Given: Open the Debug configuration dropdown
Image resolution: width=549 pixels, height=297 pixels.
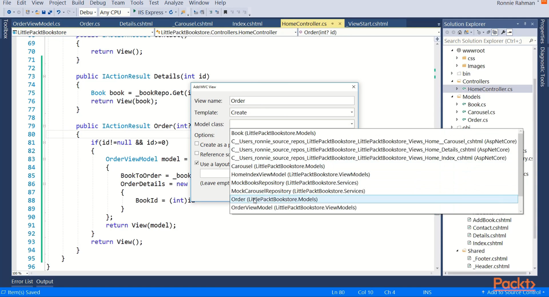Looking at the screenshot, I should pos(87,12).
